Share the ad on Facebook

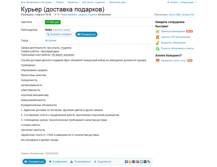coord(134,161)
